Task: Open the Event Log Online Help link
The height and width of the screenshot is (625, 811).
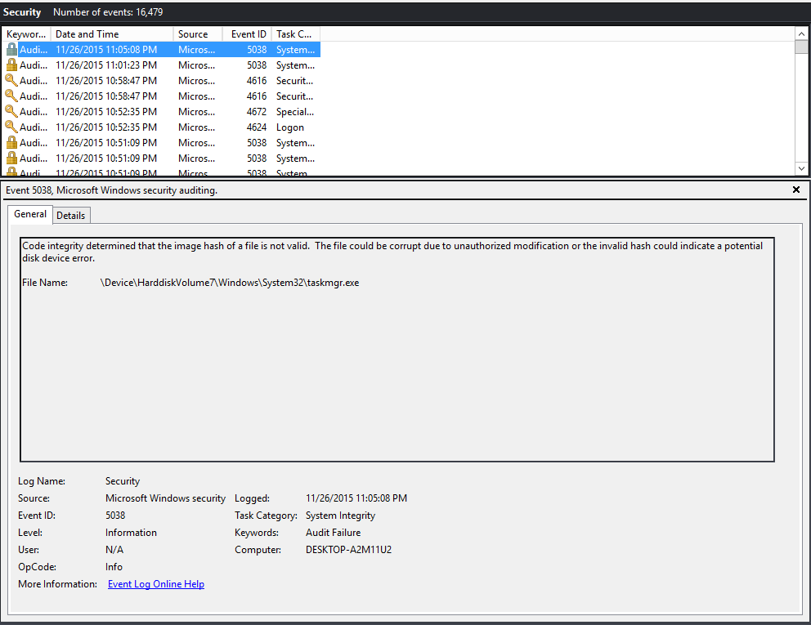Action: coord(156,584)
